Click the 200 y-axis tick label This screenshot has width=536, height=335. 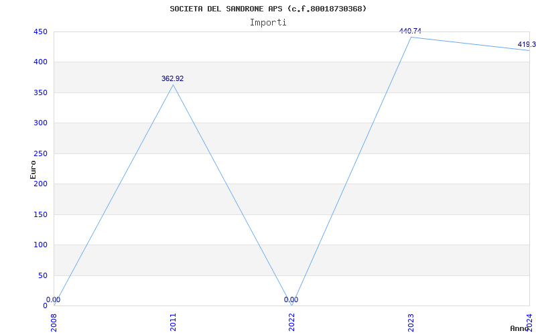click(x=40, y=184)
